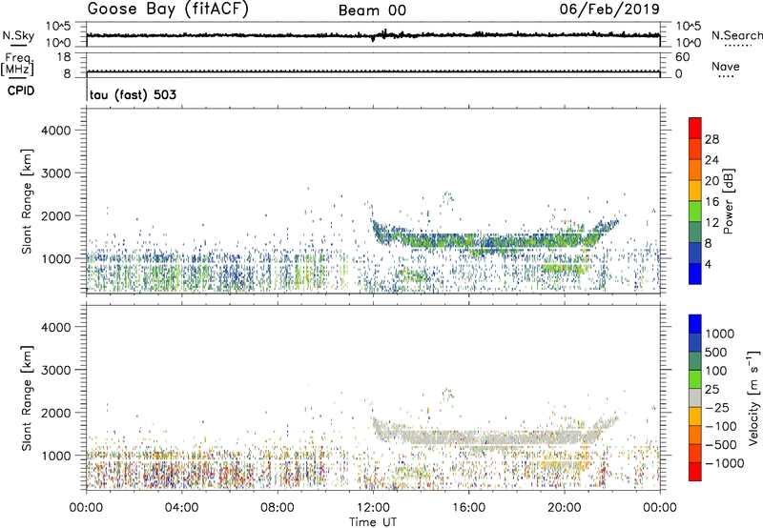The height and width of the screenshot is (528, 763).
Task: Click the bright blue top velocity swatch above 1000
Action: coord(695,324)
